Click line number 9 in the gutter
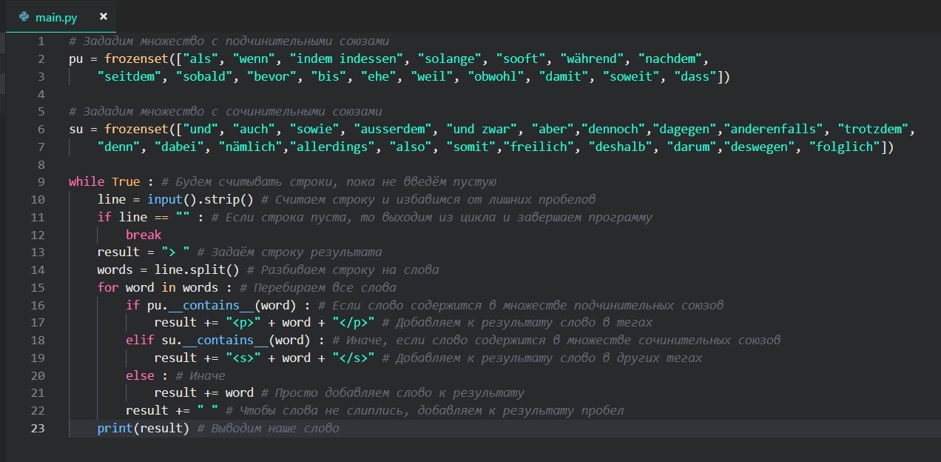Screen dimensions: 941x462 [41, 181]
